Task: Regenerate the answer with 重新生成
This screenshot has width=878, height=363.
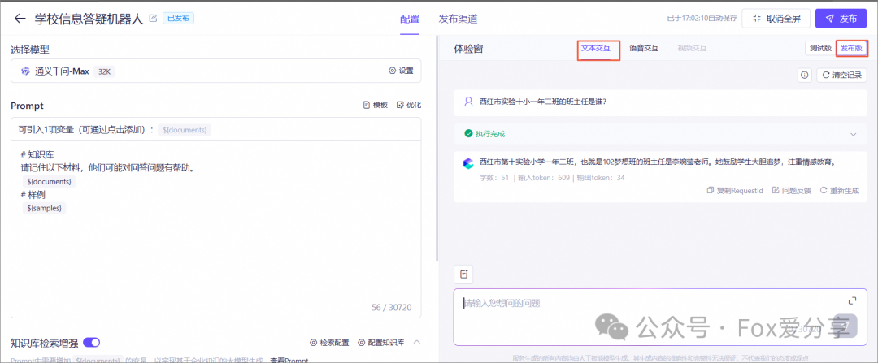Action: click(839, 190)
